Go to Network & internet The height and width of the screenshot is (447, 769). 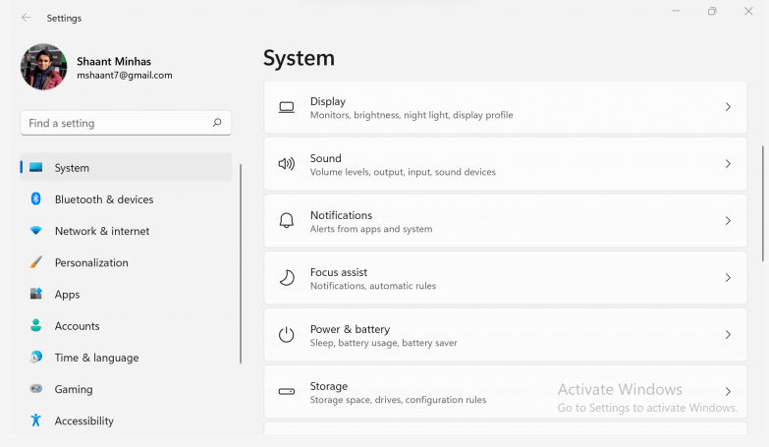(126, 231)
